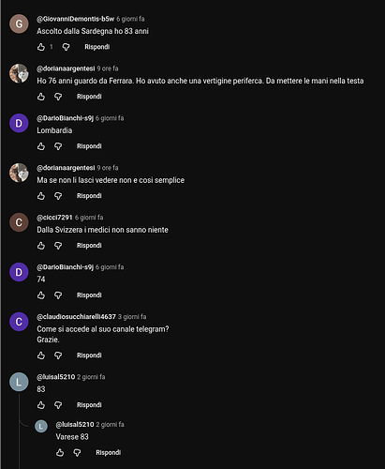Reply to the Varese 83 comment
Screen dimensions: 385x469
click(x=109, y=452)
